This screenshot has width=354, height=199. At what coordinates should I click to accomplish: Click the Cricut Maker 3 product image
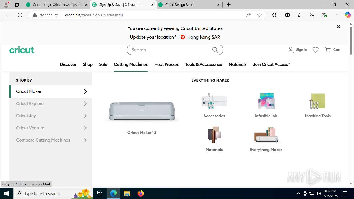(142, 111)
